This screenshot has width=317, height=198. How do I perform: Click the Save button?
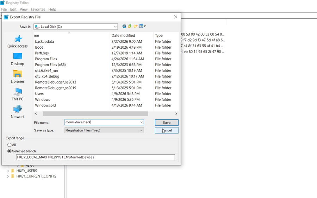click(167, 123)
